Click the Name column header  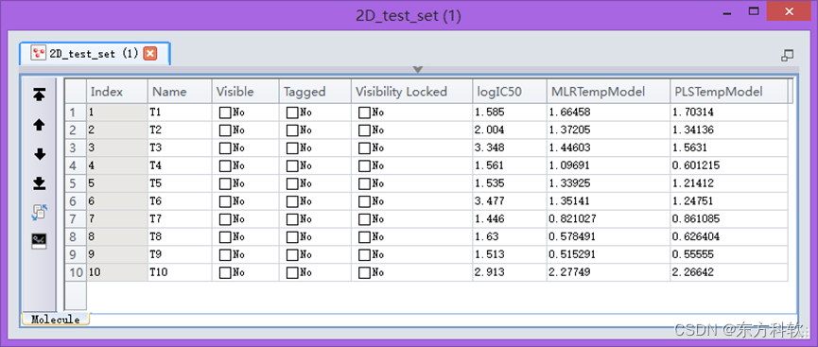point(180,92)
